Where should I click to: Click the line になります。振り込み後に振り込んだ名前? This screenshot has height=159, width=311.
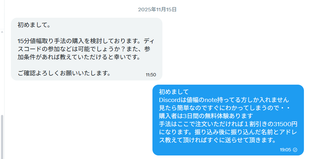click(228, 132)
